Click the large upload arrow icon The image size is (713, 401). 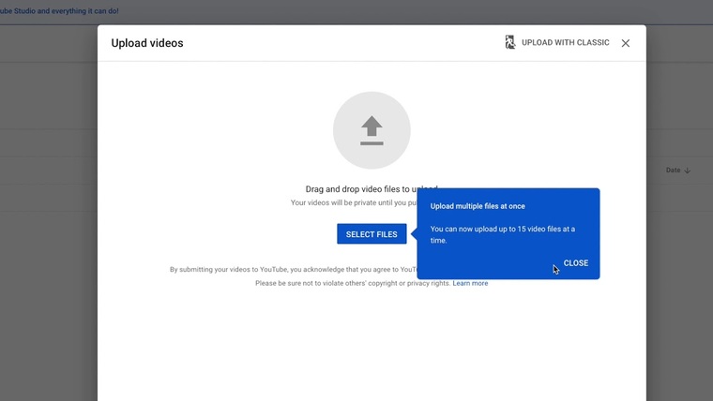(x=372, y=130)
